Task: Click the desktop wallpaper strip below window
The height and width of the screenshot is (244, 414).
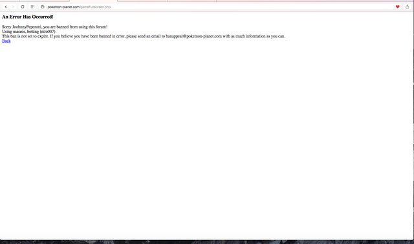Action: pyautogui.click(x=207, y=242)
